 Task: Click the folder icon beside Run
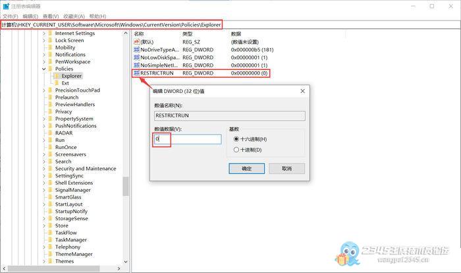50,140
